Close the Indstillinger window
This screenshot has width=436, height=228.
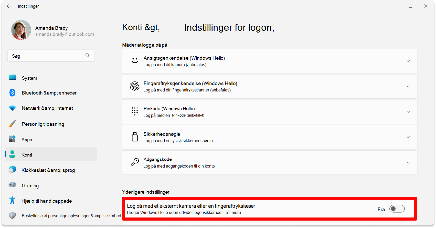(x=426, y=6)
